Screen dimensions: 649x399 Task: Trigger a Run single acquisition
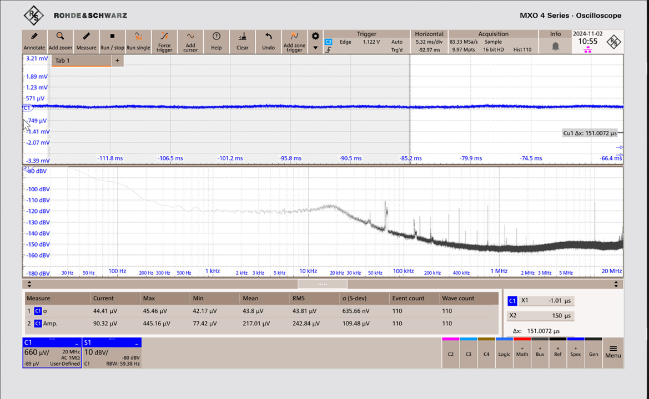(x=138, y=42)
